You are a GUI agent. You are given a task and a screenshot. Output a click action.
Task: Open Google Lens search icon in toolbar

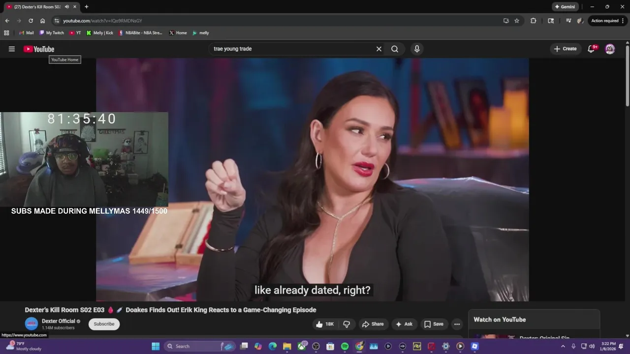[551, 21]
